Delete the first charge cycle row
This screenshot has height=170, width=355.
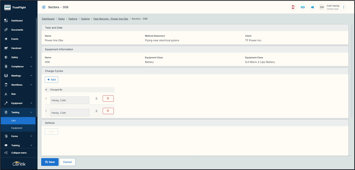(x=108, y=98)
